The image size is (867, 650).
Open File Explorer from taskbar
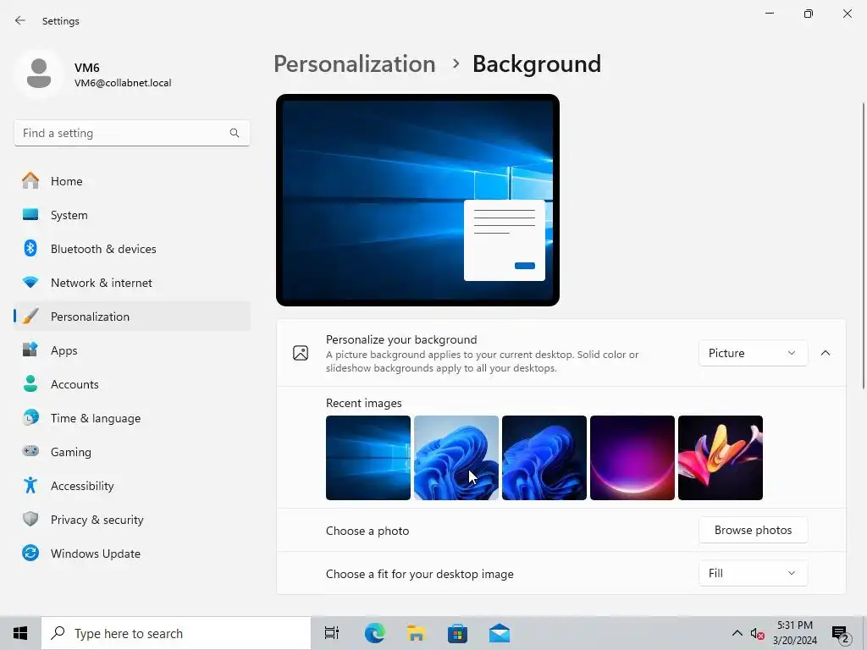click(x=416, y=633)
